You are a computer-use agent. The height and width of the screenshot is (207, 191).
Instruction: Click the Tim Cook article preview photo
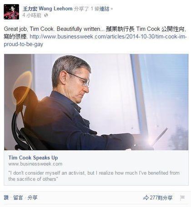96,102
